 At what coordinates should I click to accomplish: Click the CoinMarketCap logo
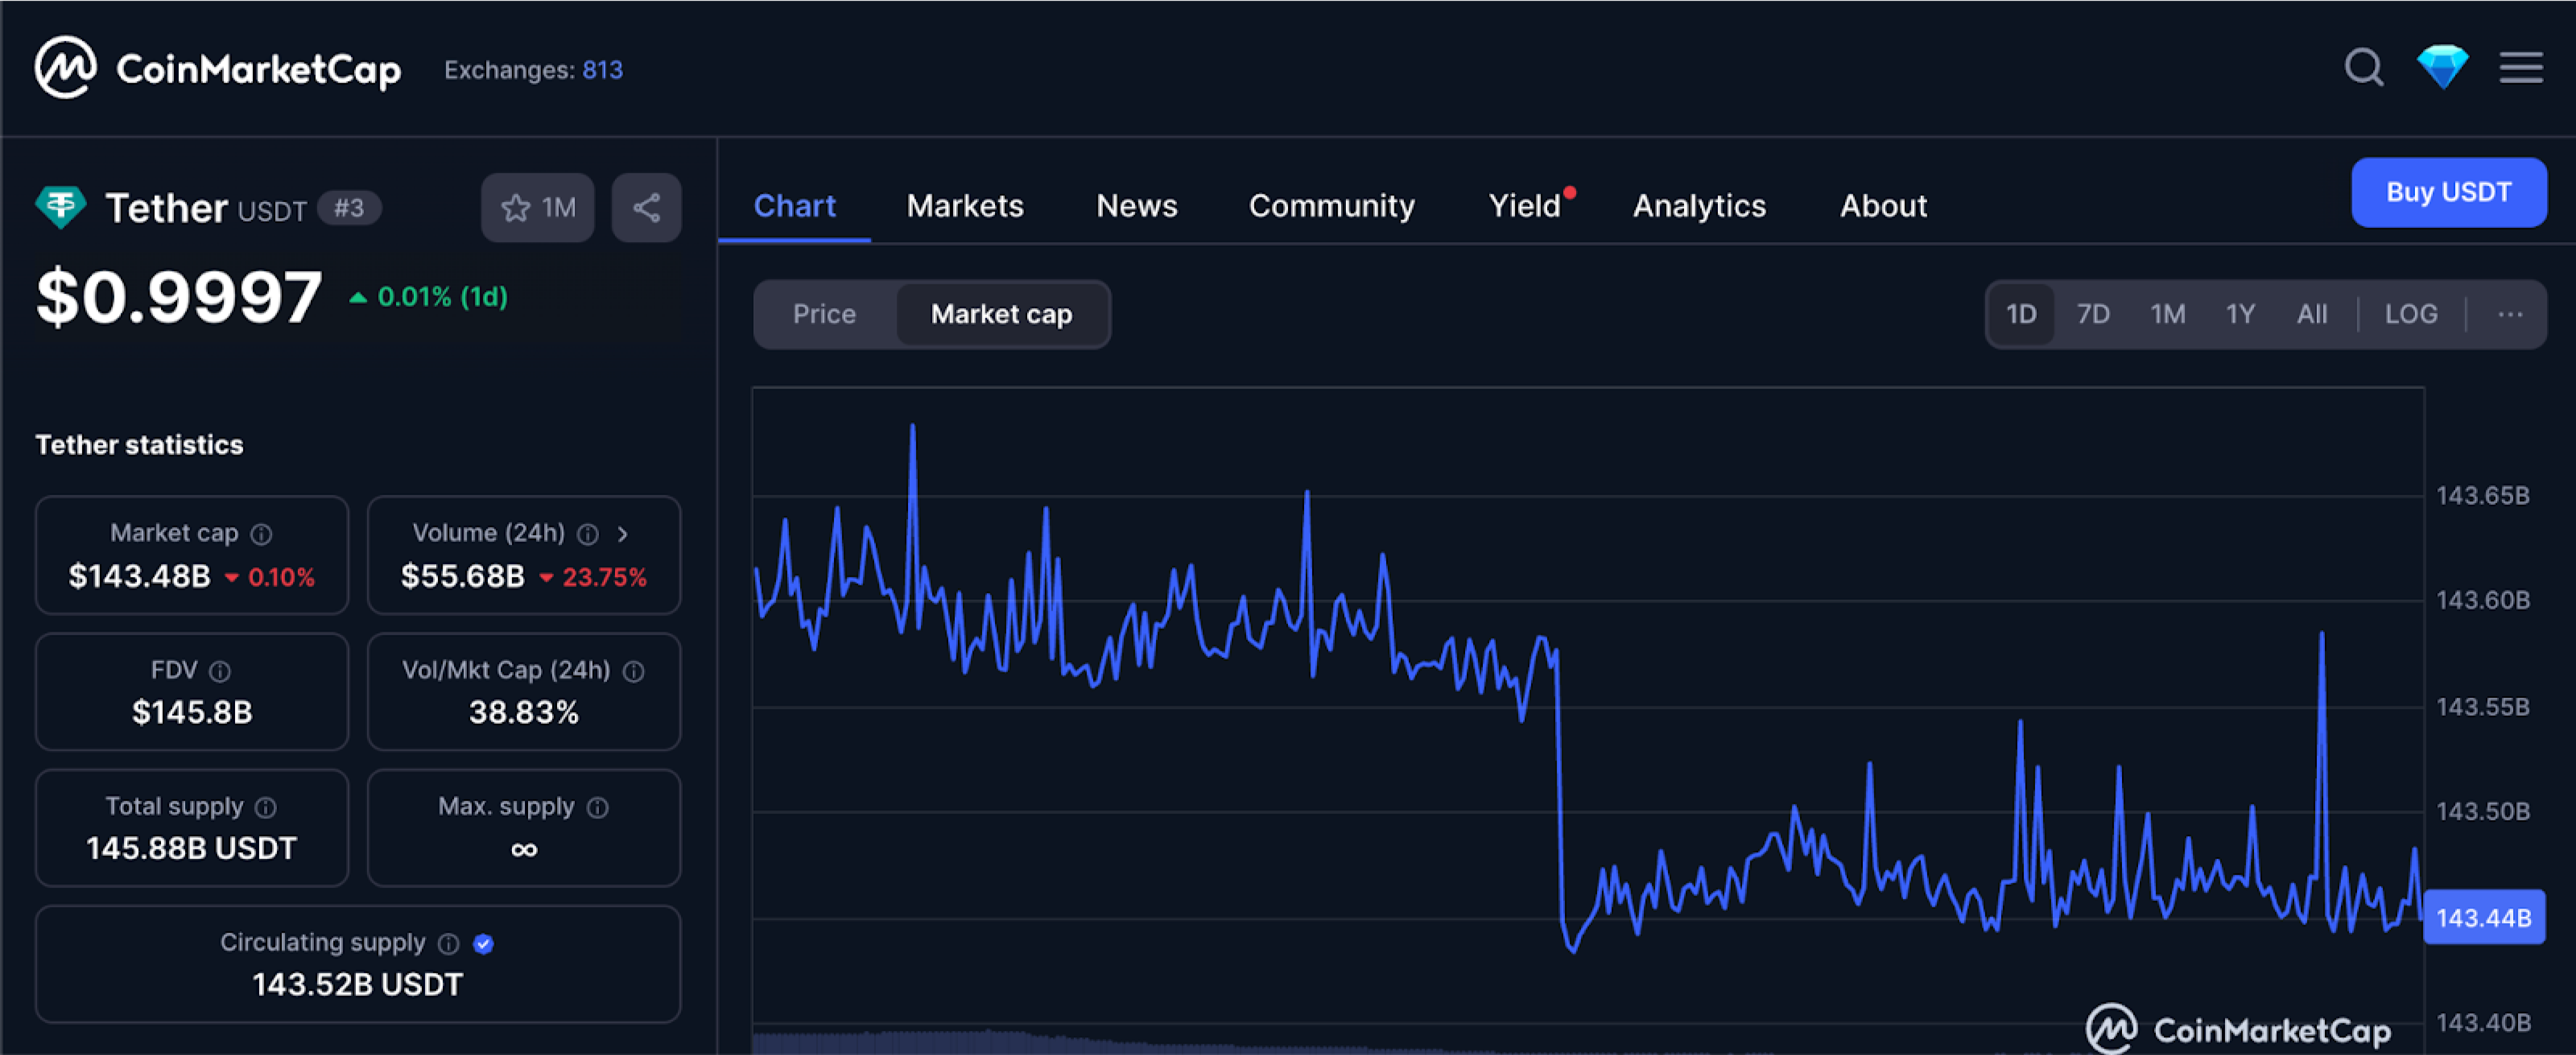pyautogui.click(x=217, y=68)
